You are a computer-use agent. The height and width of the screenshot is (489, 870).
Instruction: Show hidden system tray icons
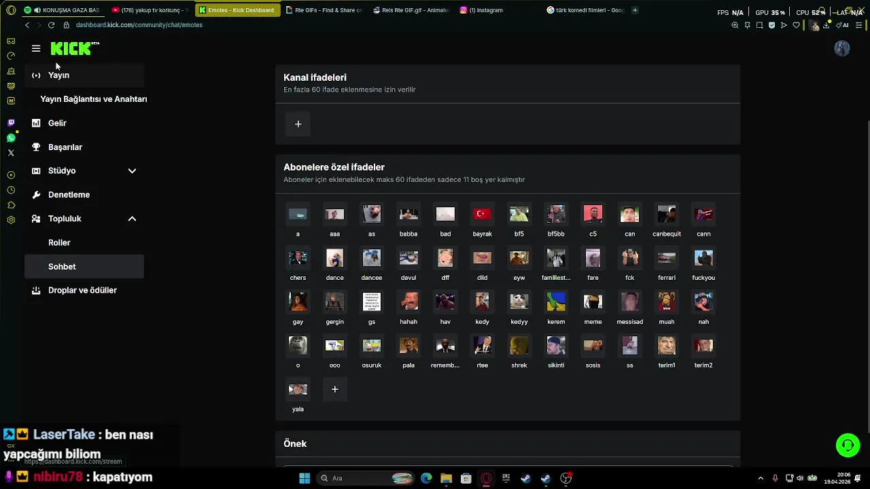pyautogui.click(x=761, y=478)
